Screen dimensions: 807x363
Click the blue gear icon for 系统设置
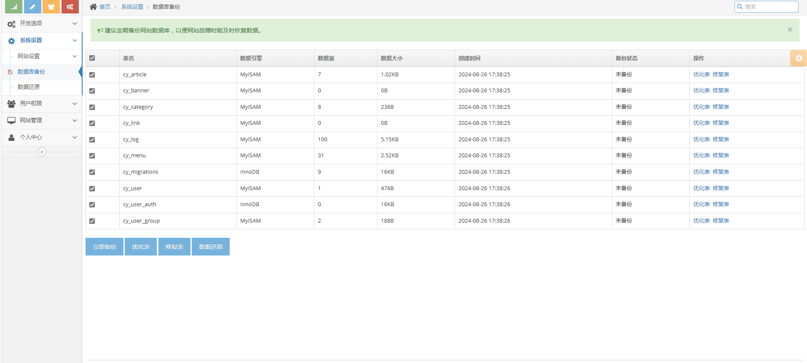pos(11,41)
